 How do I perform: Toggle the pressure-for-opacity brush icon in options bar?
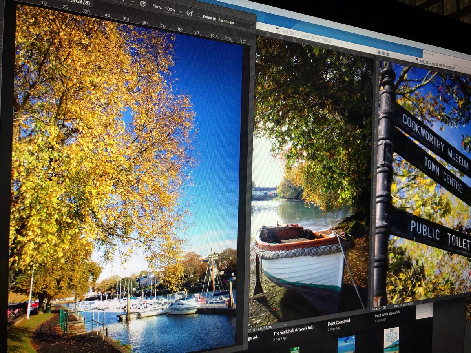[x=143, y=4]
